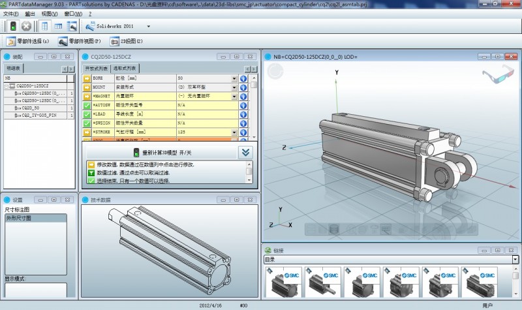
Task: Click the table scrollbar down arrow
Action: tap(254, 138)
